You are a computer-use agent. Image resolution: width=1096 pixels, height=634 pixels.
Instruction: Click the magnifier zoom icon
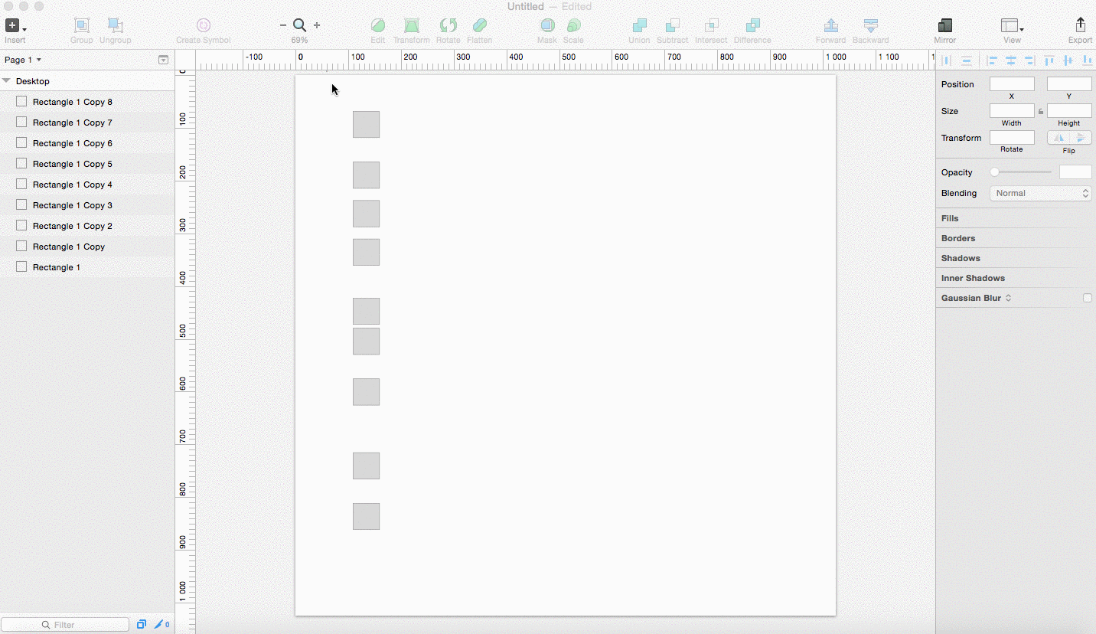pos(300,25)
